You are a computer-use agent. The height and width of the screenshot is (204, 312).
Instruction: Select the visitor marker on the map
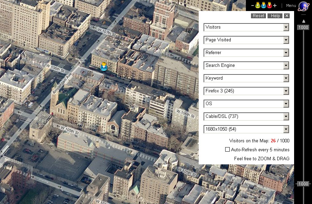coord(104,67)
